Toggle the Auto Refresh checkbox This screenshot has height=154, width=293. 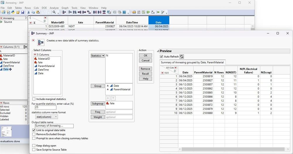point(161,56)
